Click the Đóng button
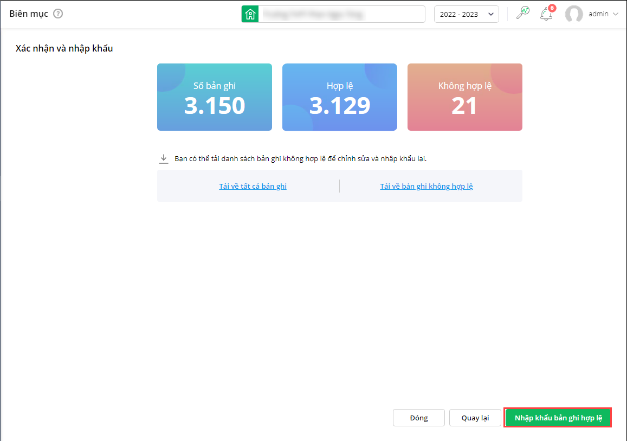 tap(419, 418)
